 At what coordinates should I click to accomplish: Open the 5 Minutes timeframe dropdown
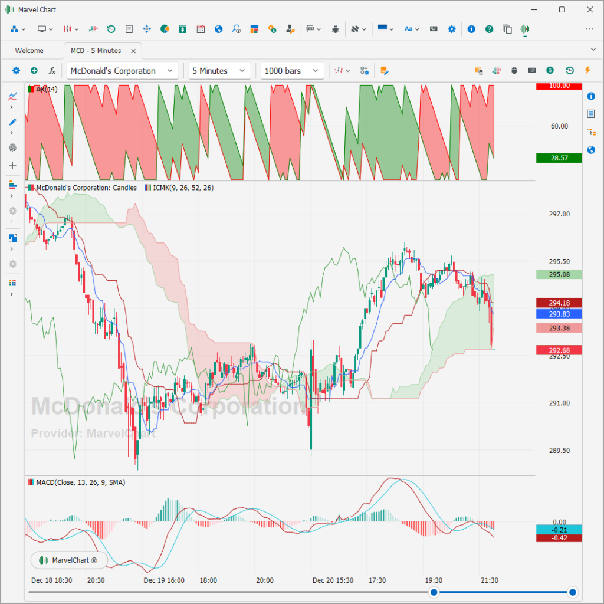[x=219, y=71]
